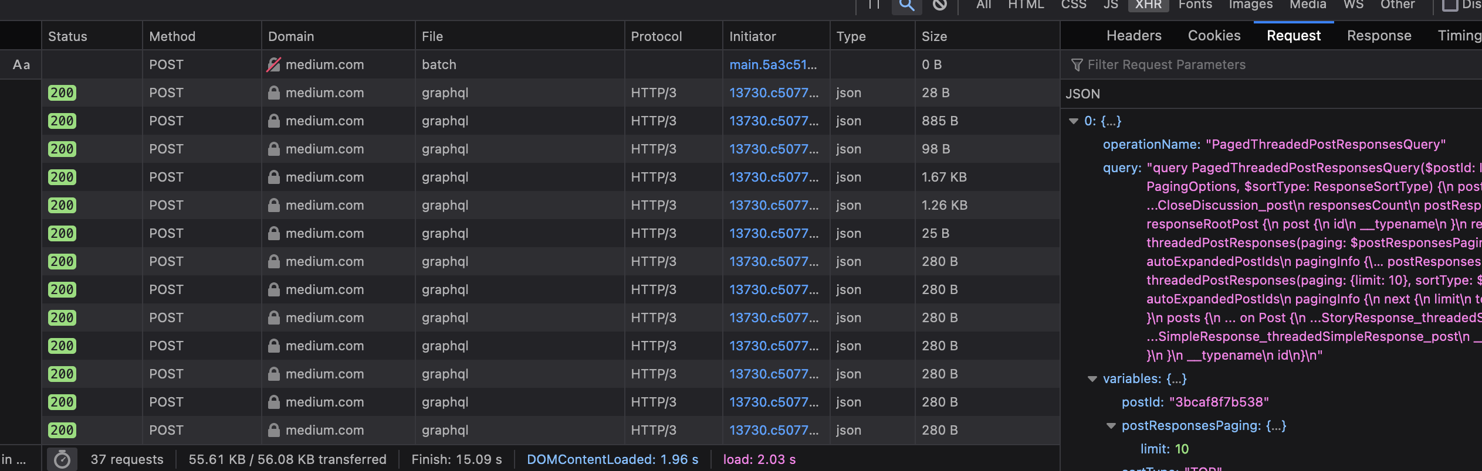Filter by All request types
The width and height of the screenshot is (1482, 471).
(x=984, y=5)
